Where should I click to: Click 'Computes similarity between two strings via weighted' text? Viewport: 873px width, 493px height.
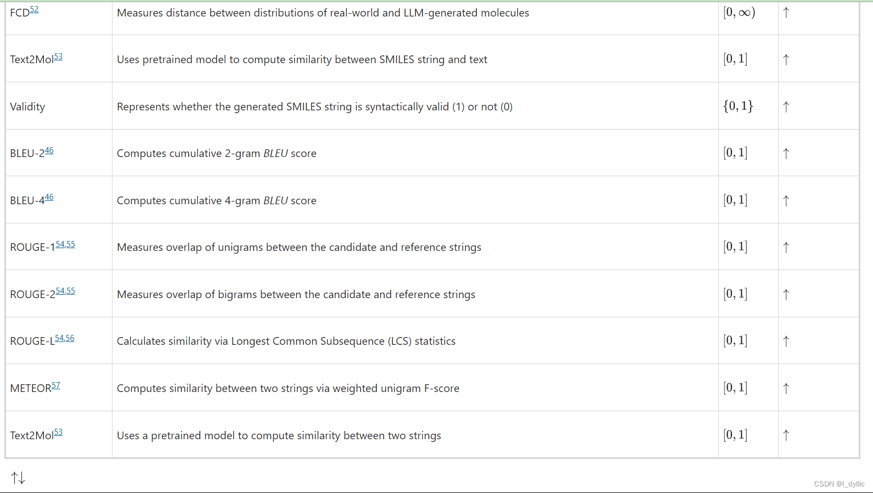point(288,388)
